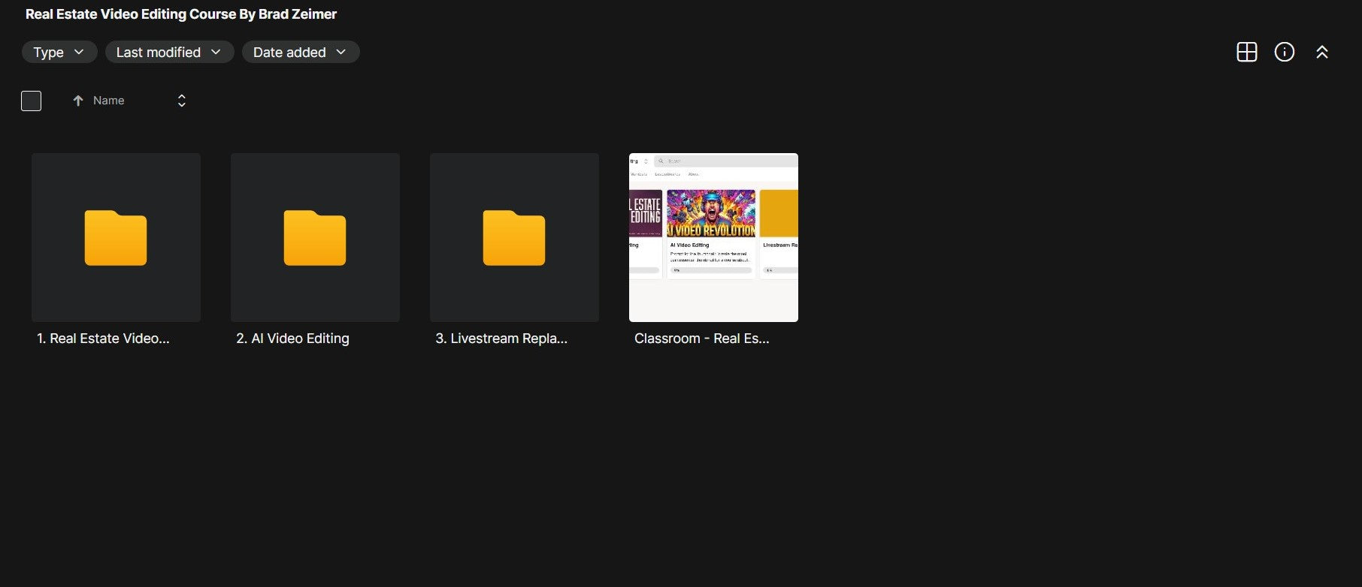Click the '2. AI Video Editing' label

click(292, 339)
